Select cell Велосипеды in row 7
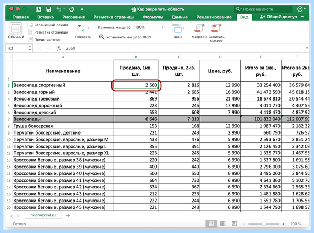 (63, 119)
